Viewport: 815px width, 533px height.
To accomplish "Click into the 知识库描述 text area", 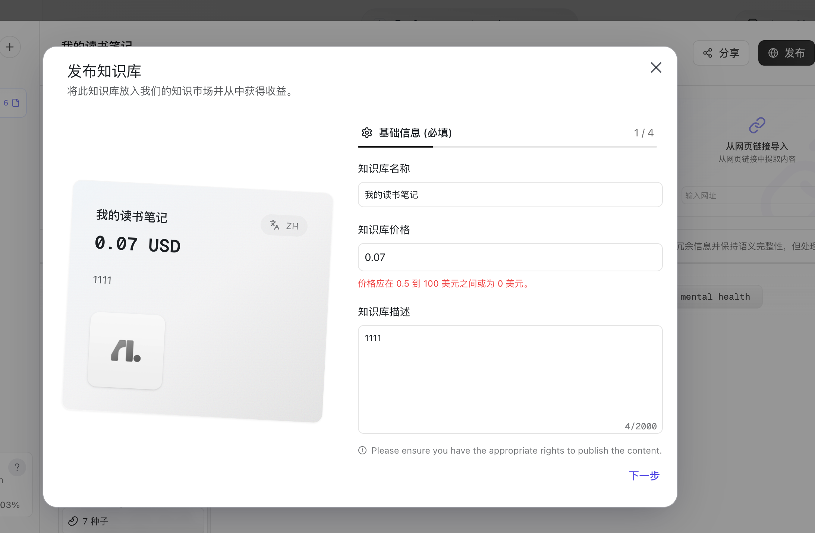I will pyautogui.click(x=510, y=379).
